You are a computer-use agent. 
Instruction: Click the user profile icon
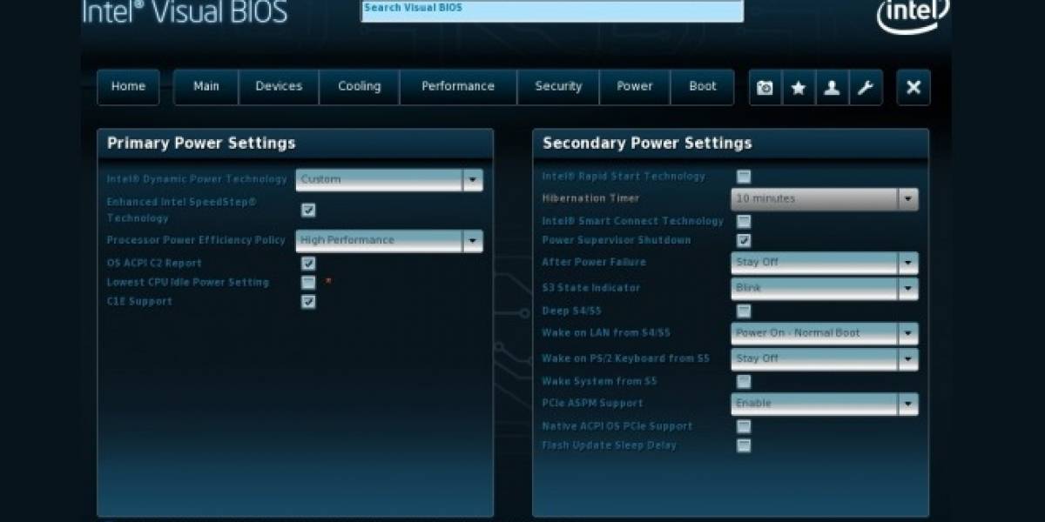[832, 87]
